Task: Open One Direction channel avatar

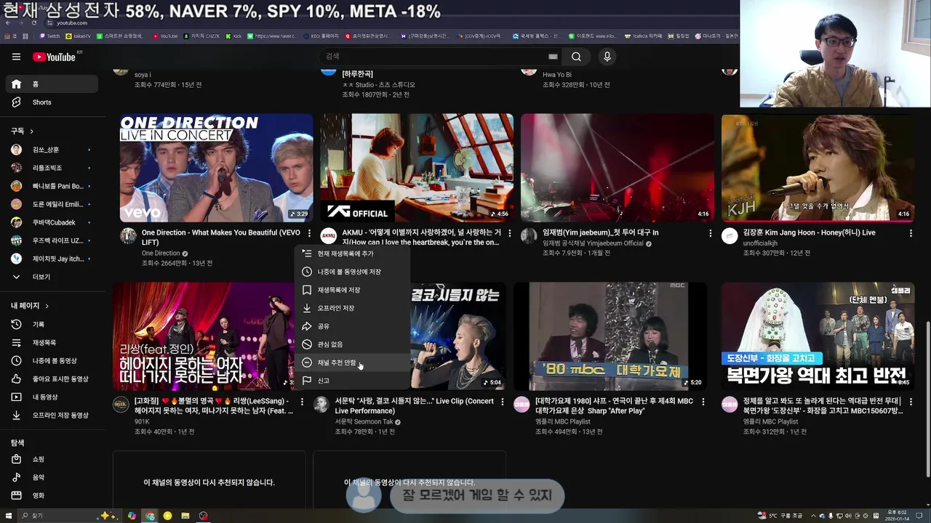Action: click(x=128, y=235)
